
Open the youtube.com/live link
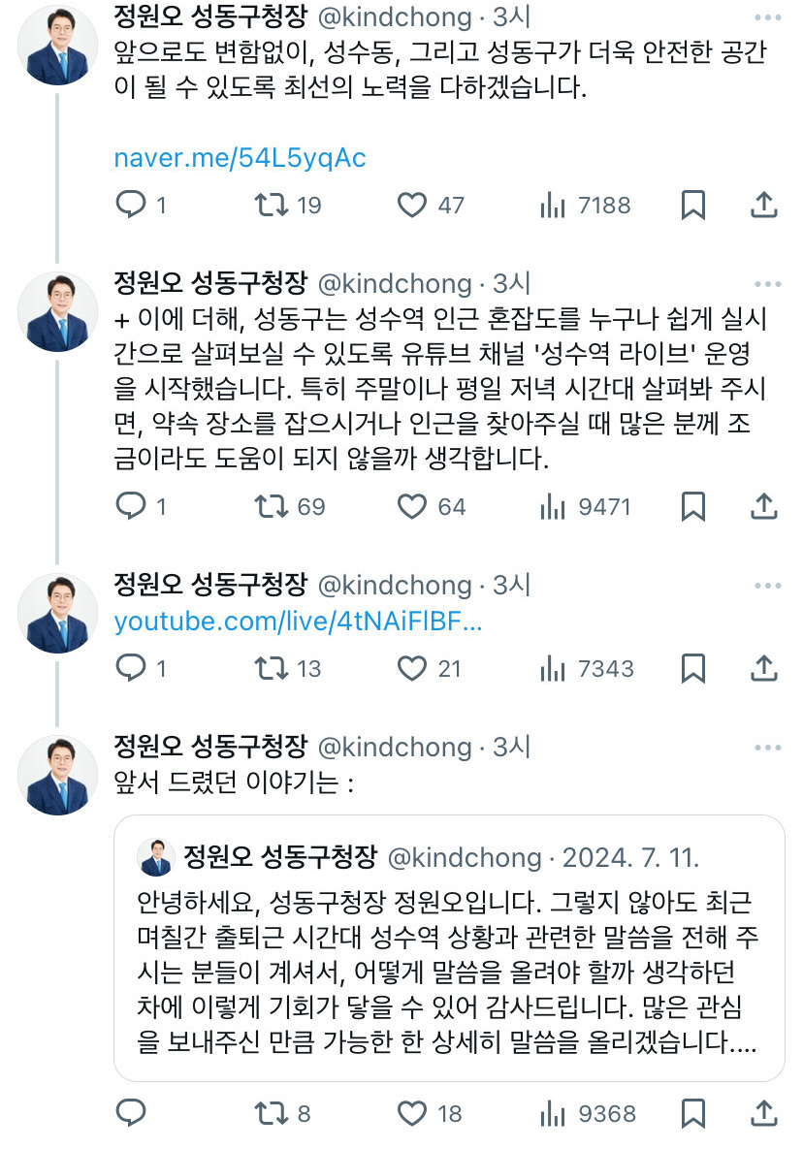(298, 622)
